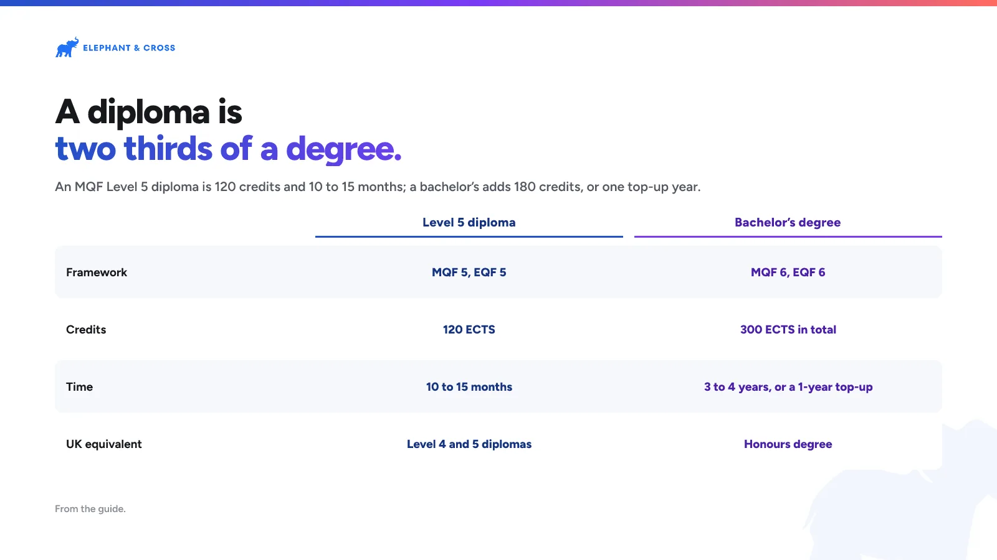Select the '120 ECTS' value
The width and height of the screenshot is (997, 560).
click(x=469, y=330)
